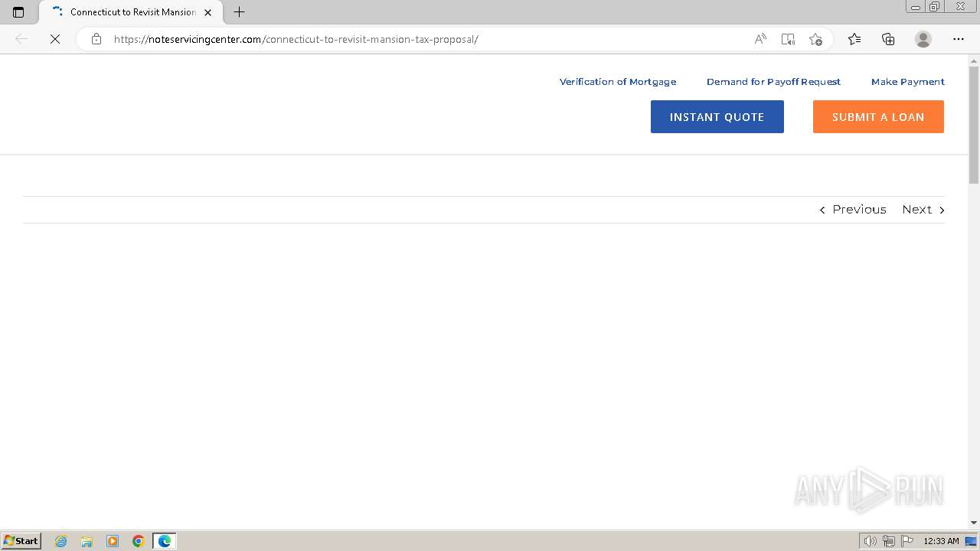The image size is (980, 551).
Task: Launch Internet Explorer from the taskbar
Action: (60, 541)
